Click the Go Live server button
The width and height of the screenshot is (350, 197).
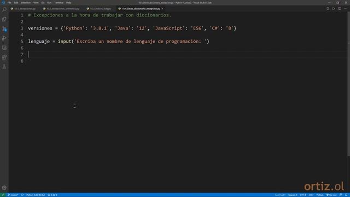[331, 195]
